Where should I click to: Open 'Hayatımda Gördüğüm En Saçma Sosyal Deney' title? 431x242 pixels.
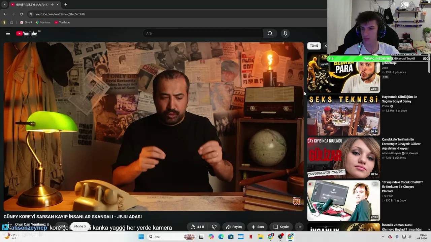pos(399,99)
